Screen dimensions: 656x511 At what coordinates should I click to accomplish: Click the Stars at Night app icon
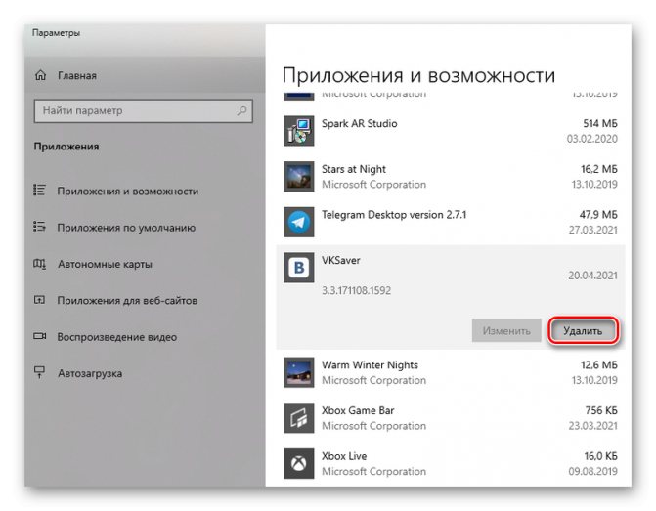(x=299, y=177)
